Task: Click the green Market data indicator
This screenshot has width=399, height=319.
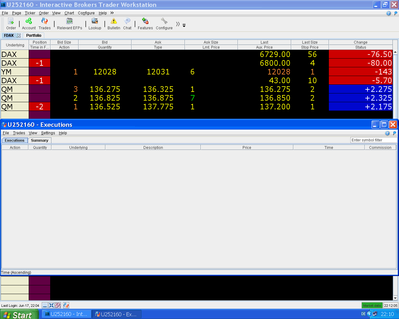Action: 372,306
